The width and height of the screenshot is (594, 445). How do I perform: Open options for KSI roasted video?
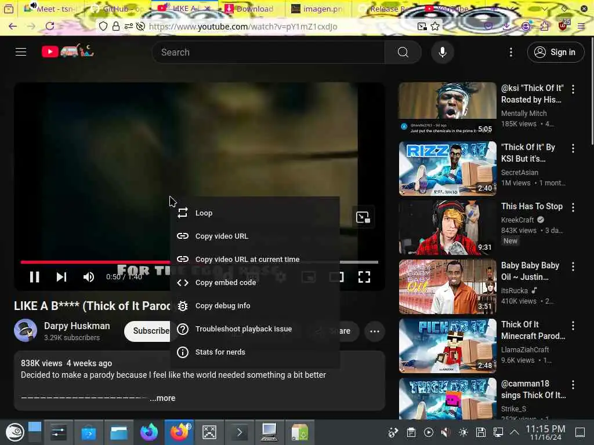[573, 89]
